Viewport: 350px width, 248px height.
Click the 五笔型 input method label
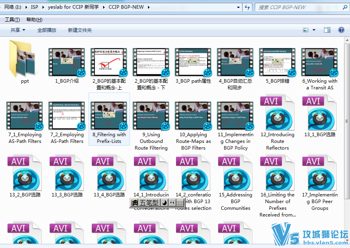point(149,203)
